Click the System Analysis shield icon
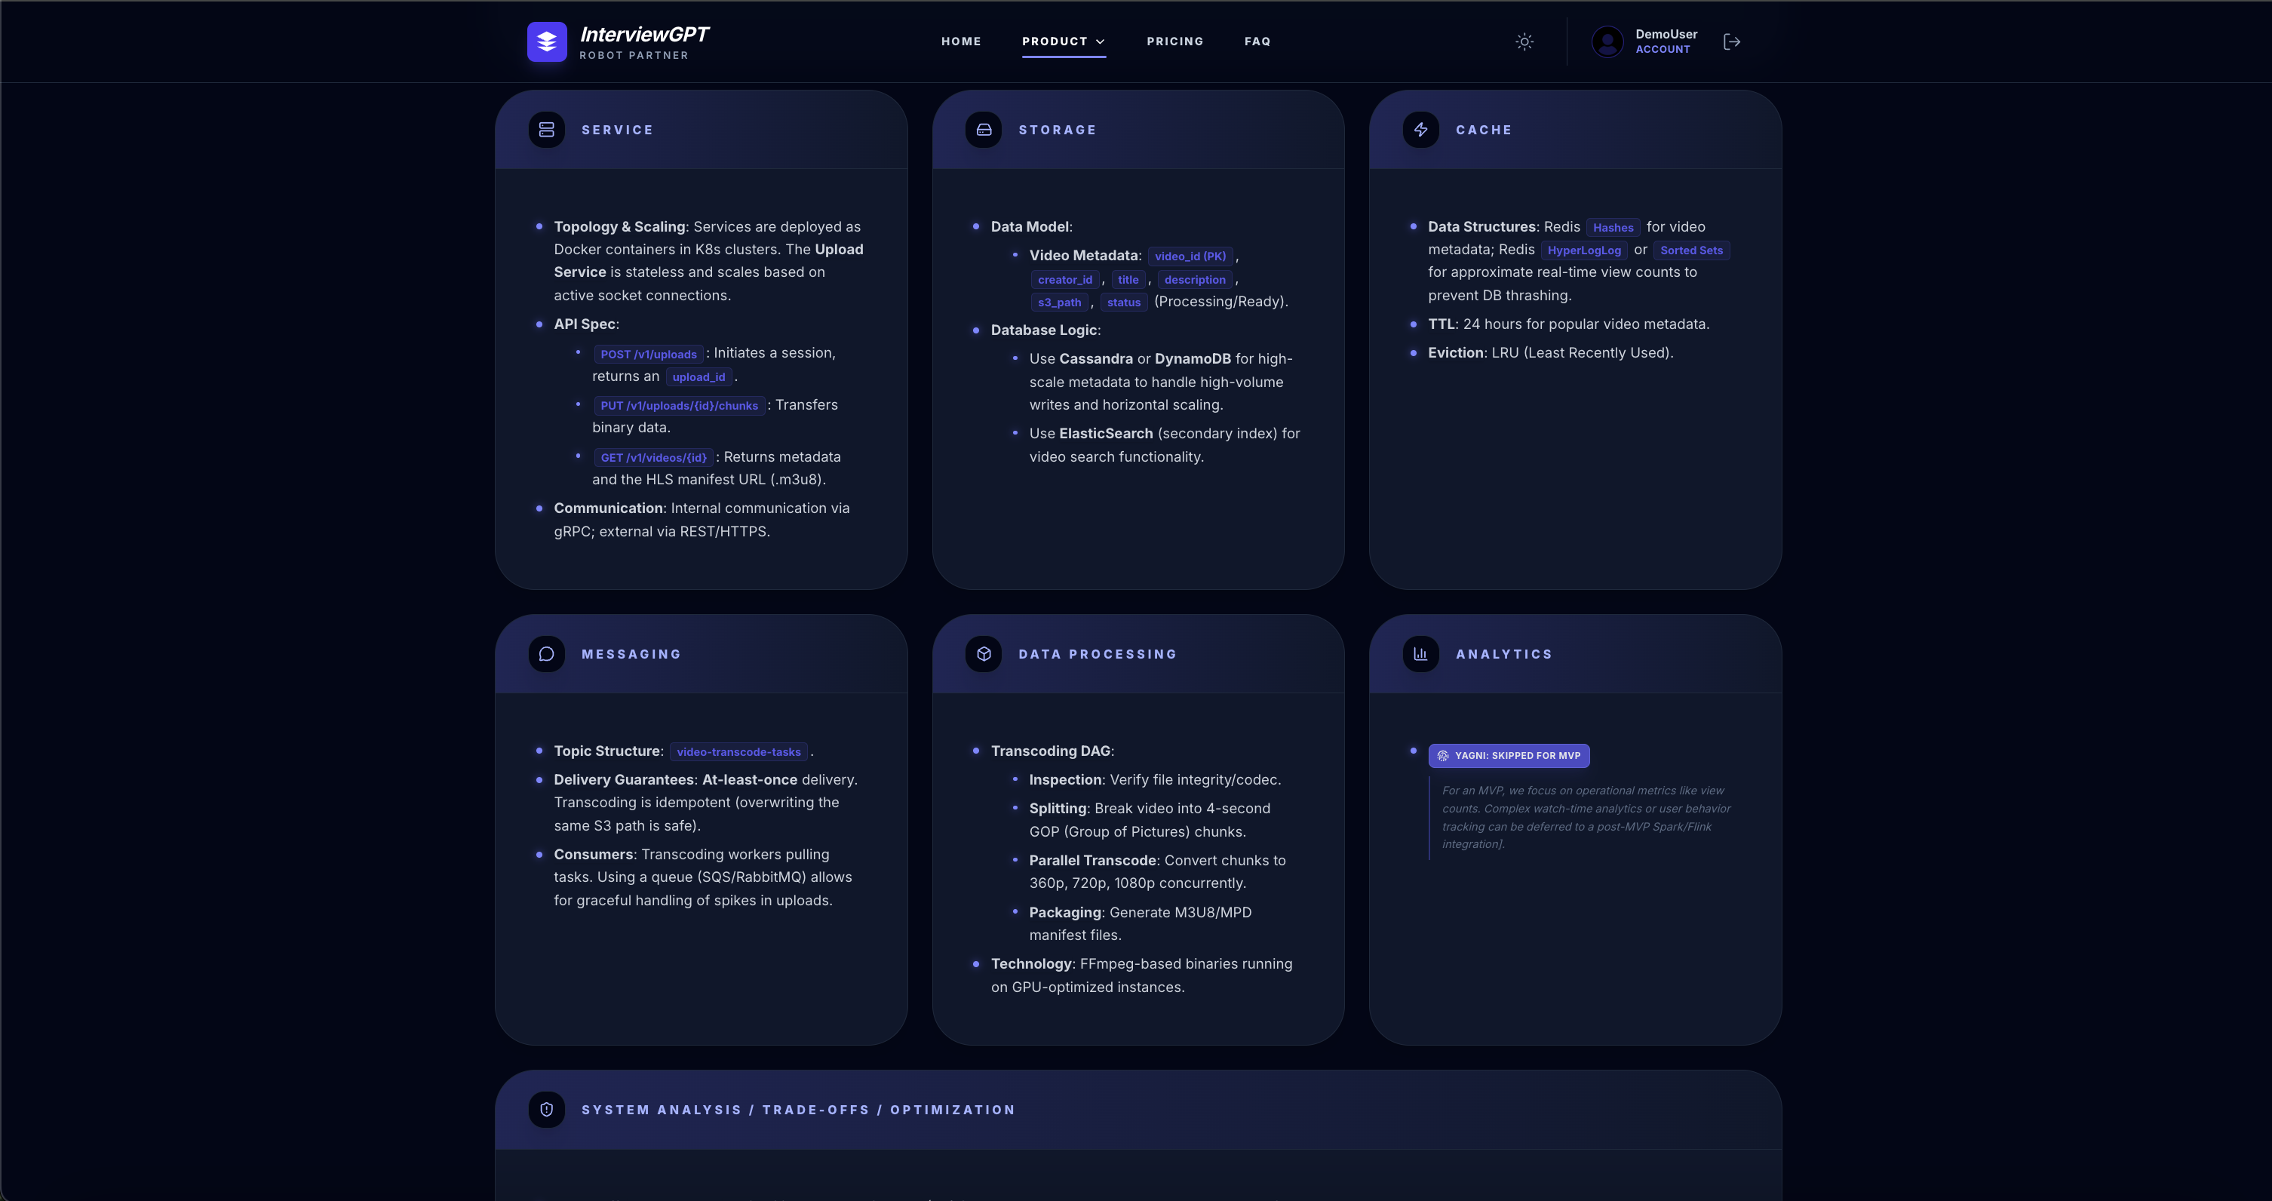Screen dimensions: 2272x1201 [547, 1109]
